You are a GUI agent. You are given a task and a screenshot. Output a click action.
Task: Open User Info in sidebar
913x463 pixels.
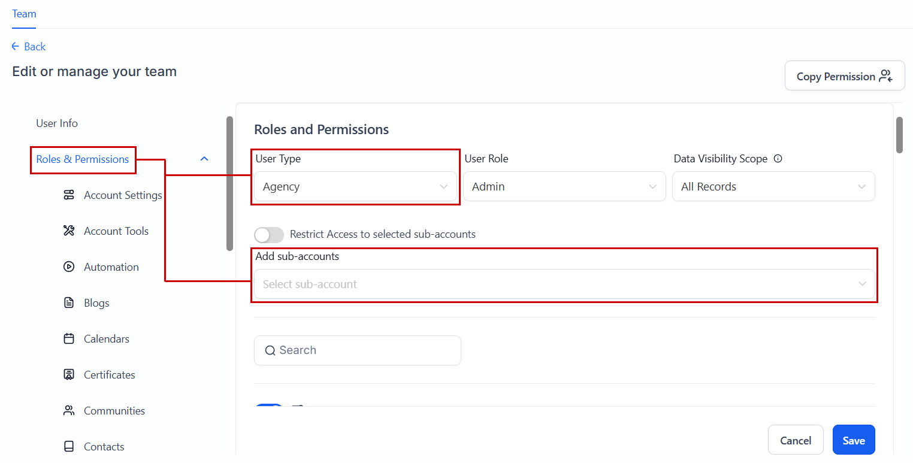click(x=57, y=123)
